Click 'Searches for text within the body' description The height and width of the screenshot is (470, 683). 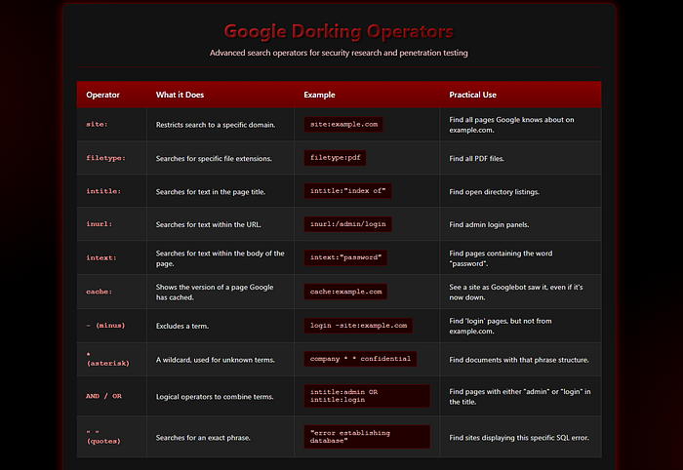pyautogui.click(x=220, y=258)
